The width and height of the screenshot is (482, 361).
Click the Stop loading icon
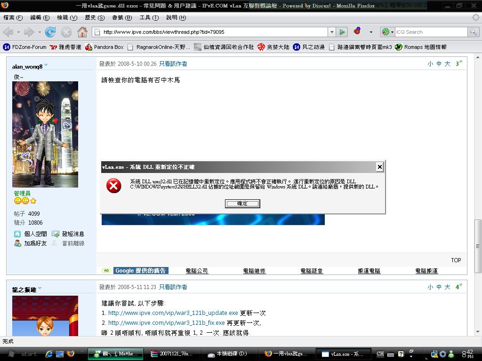(66, 32)
